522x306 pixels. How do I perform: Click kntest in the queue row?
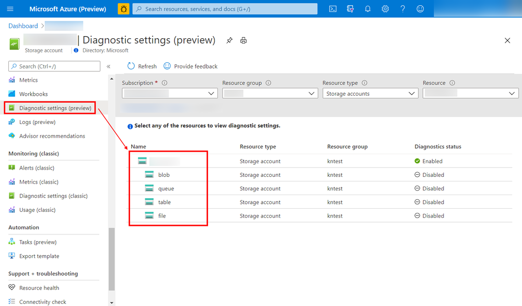(x=334, y=188)
